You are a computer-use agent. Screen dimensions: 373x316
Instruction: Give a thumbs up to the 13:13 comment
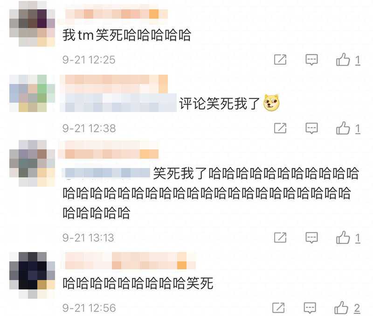(343, 237)
